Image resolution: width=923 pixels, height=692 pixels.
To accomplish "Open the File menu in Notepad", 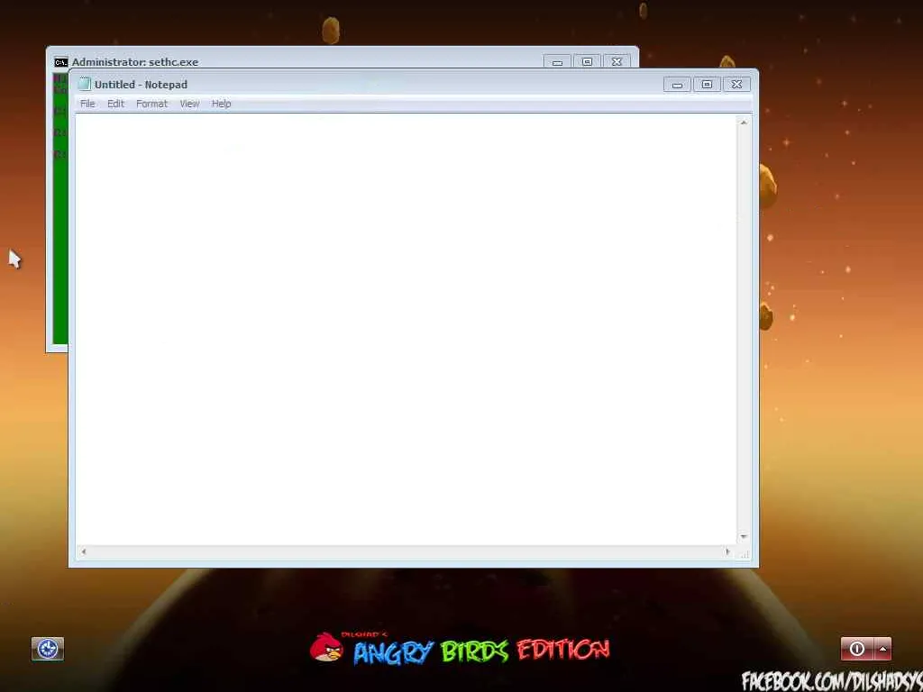I will (87, 104).
